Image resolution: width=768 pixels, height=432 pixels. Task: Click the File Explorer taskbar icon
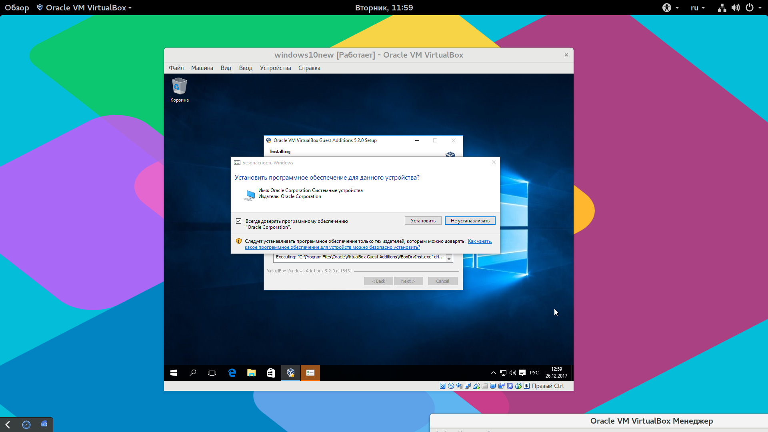pos(252,373)
